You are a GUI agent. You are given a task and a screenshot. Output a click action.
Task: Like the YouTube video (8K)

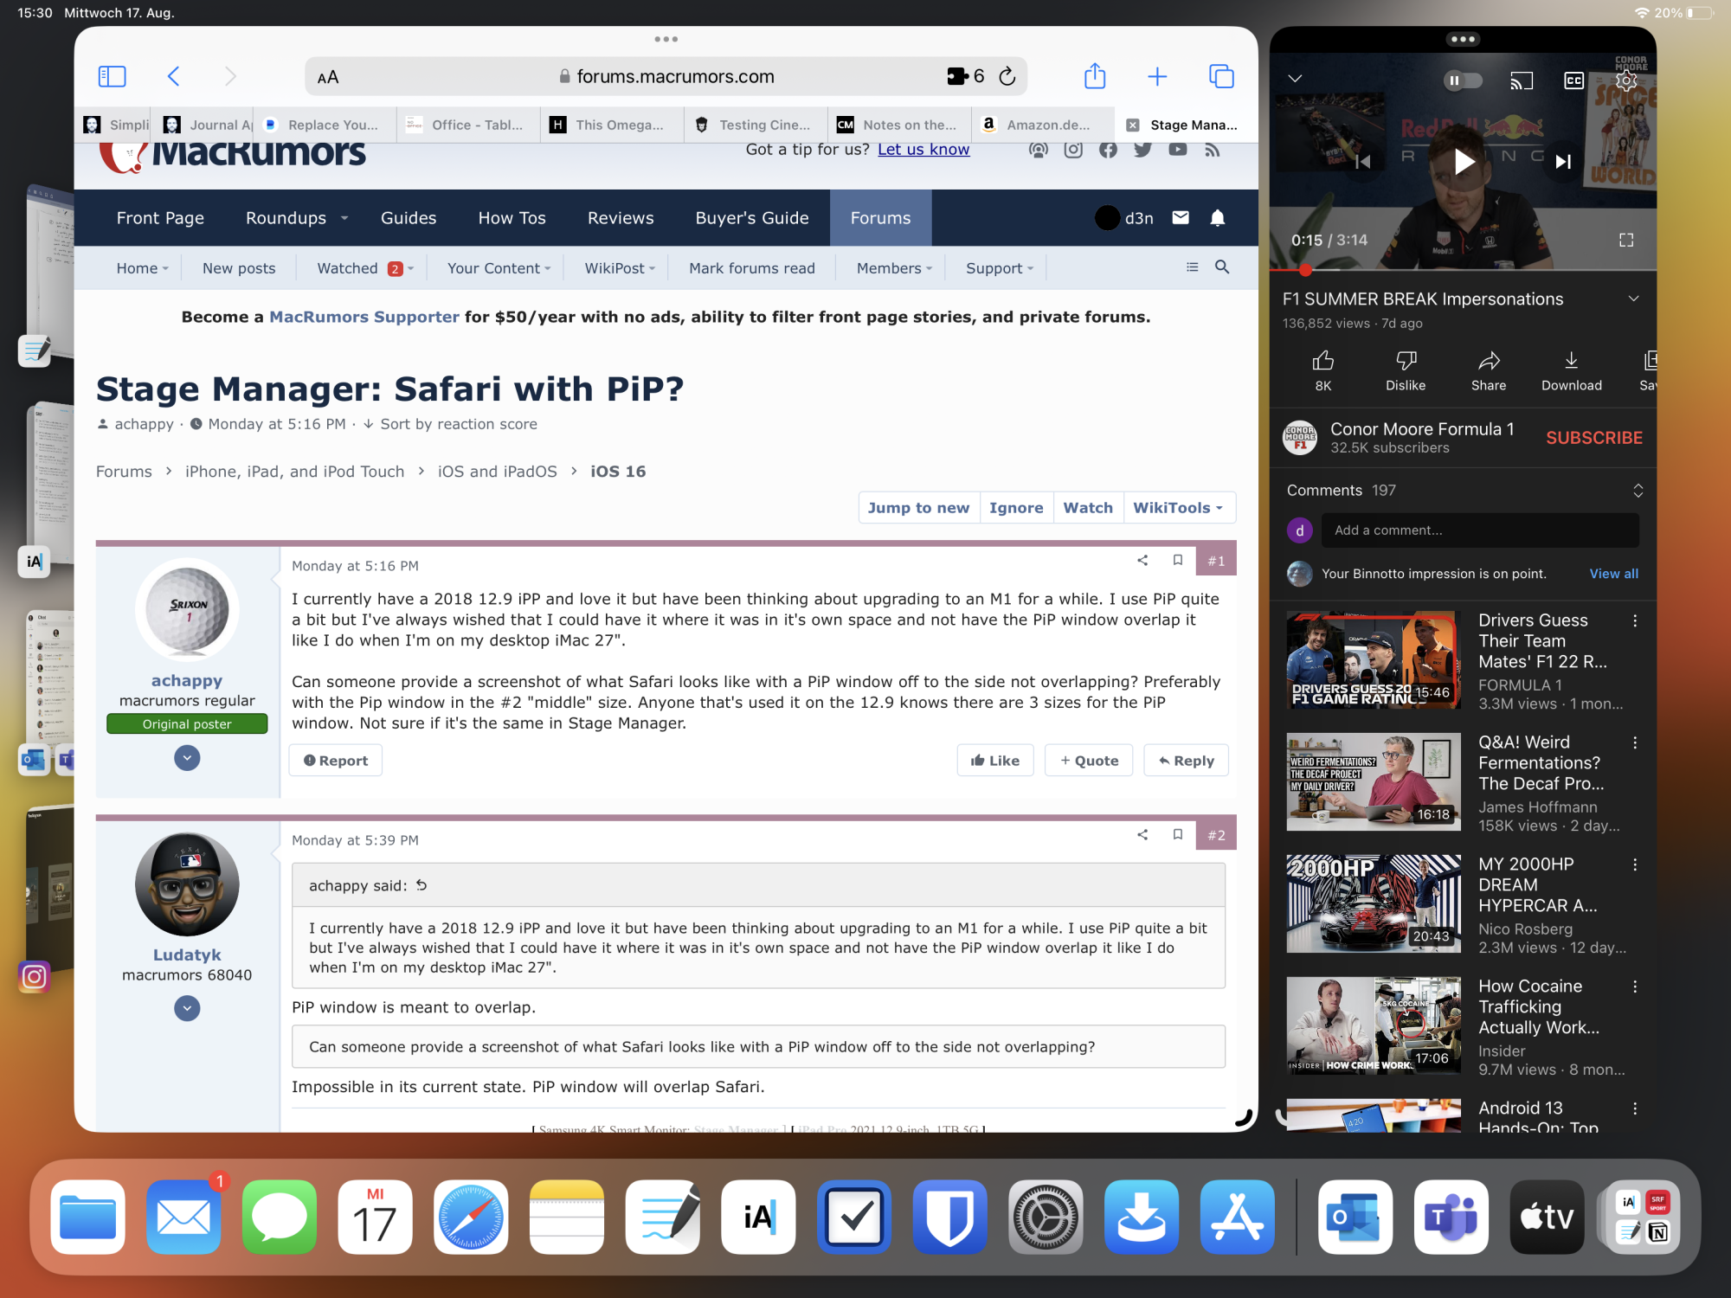[x=1323, y=370]
